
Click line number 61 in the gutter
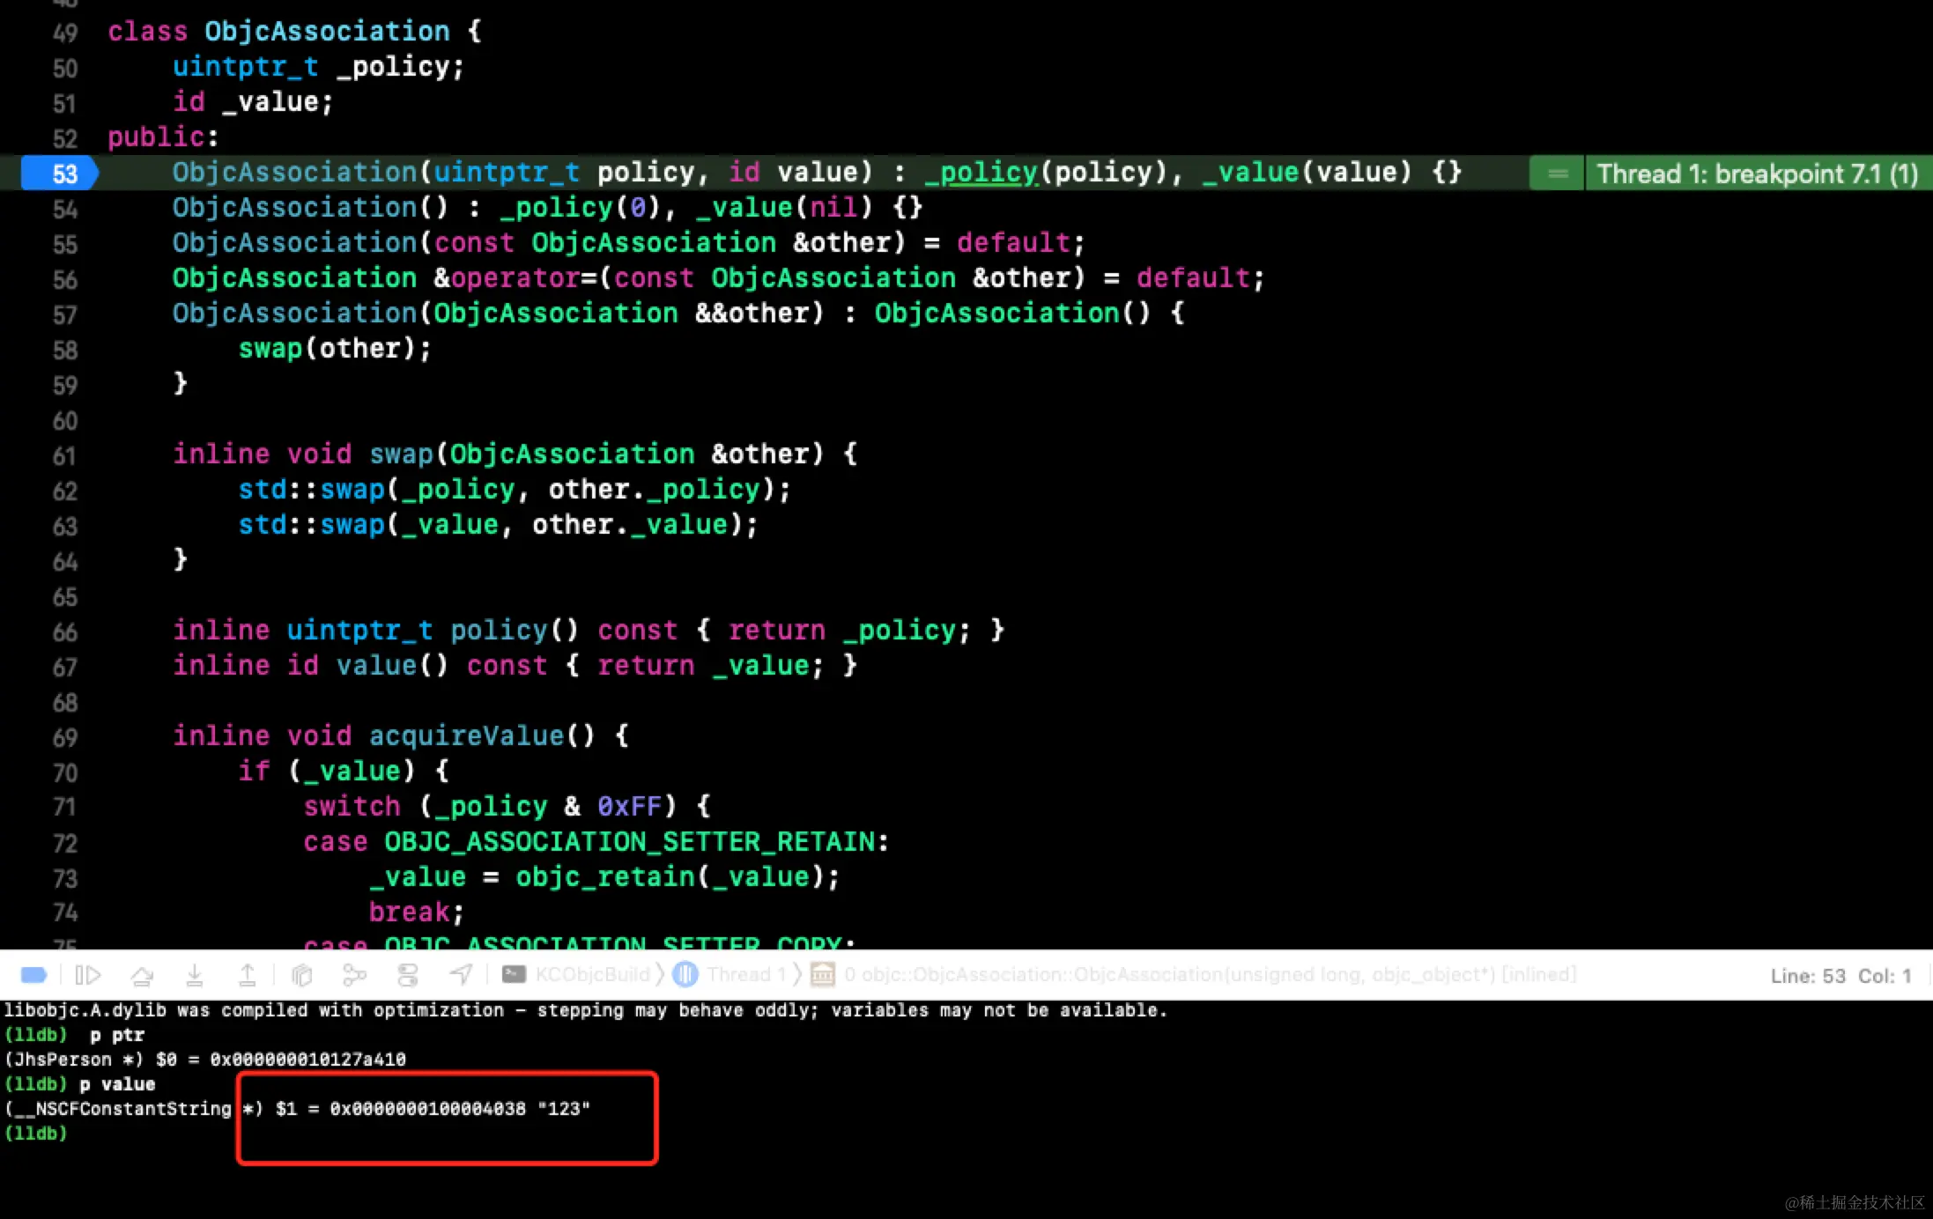64,455
